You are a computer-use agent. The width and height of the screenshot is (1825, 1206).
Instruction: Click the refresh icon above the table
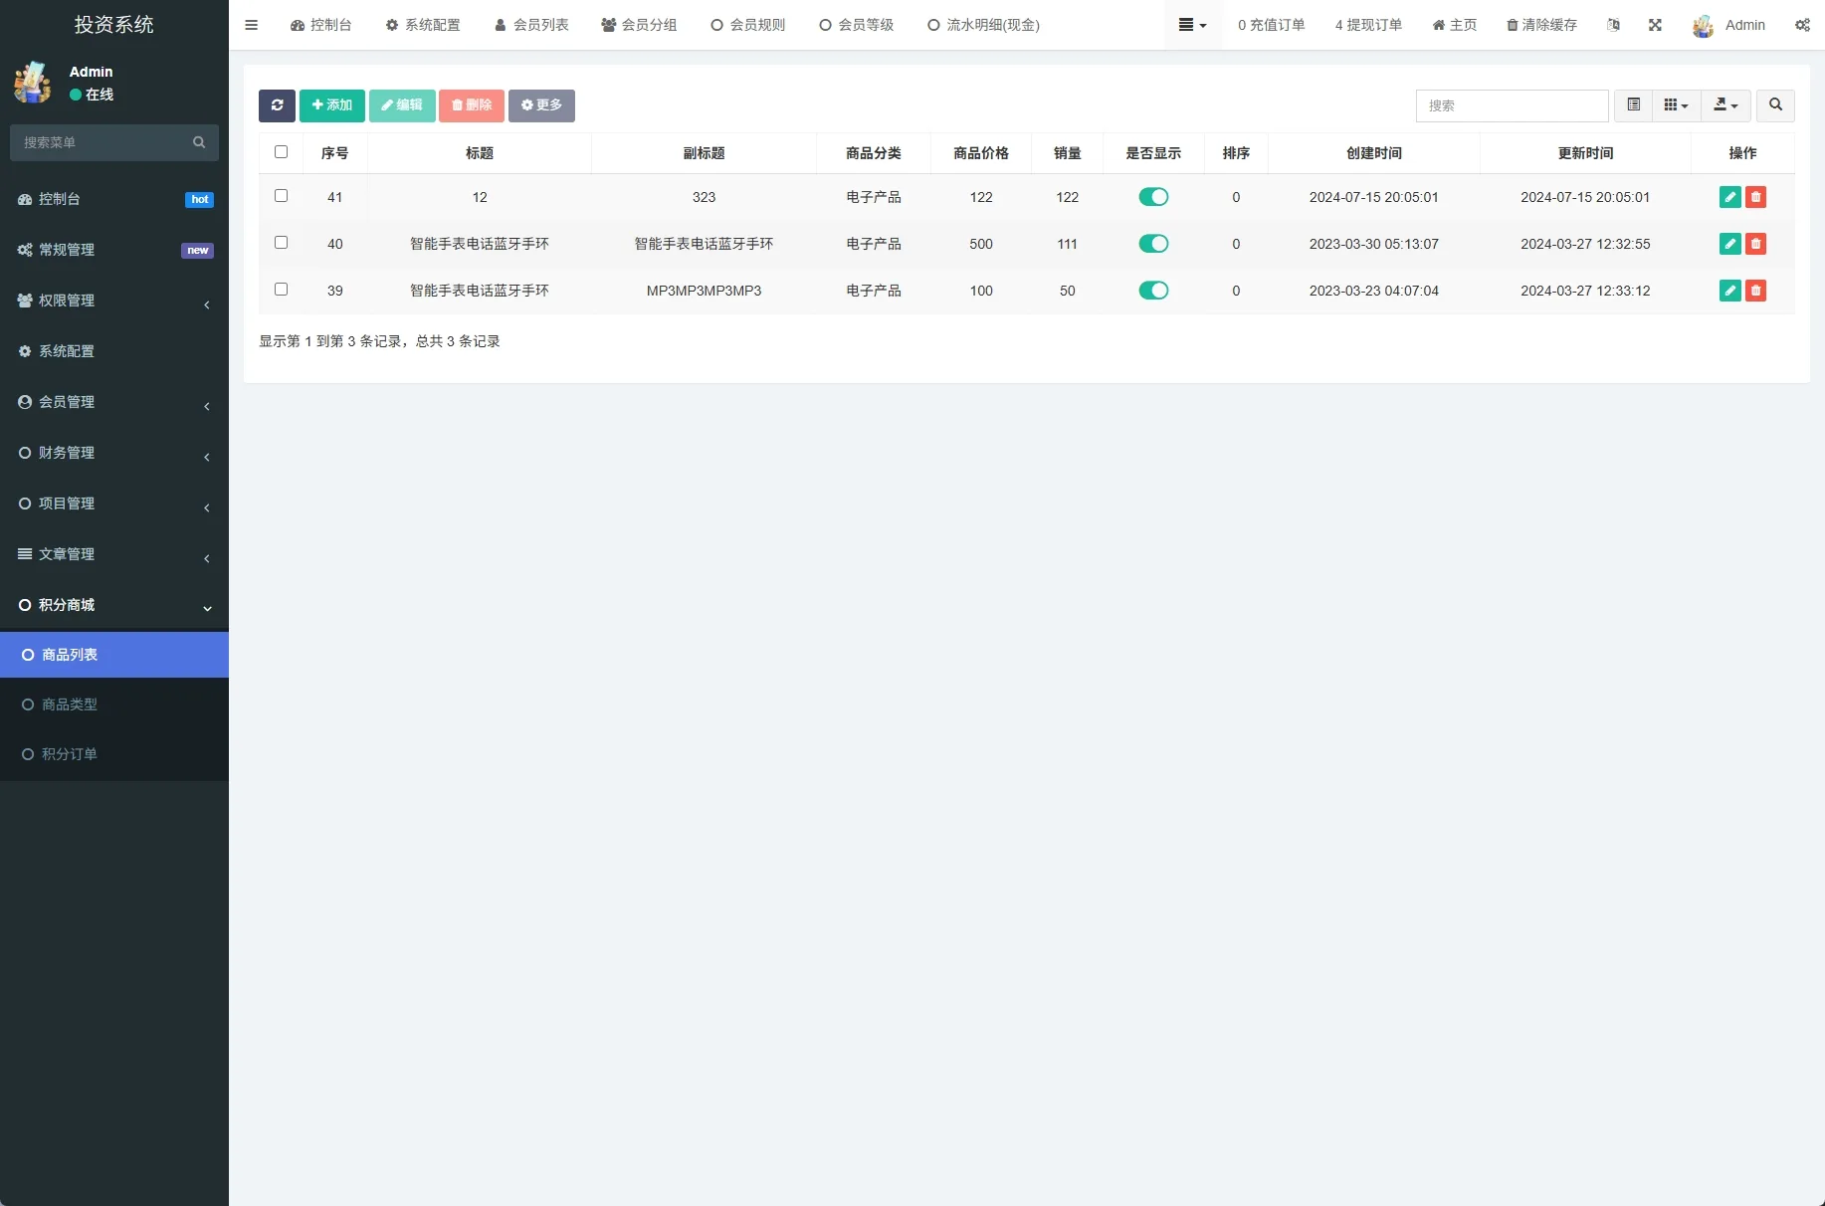277,105
